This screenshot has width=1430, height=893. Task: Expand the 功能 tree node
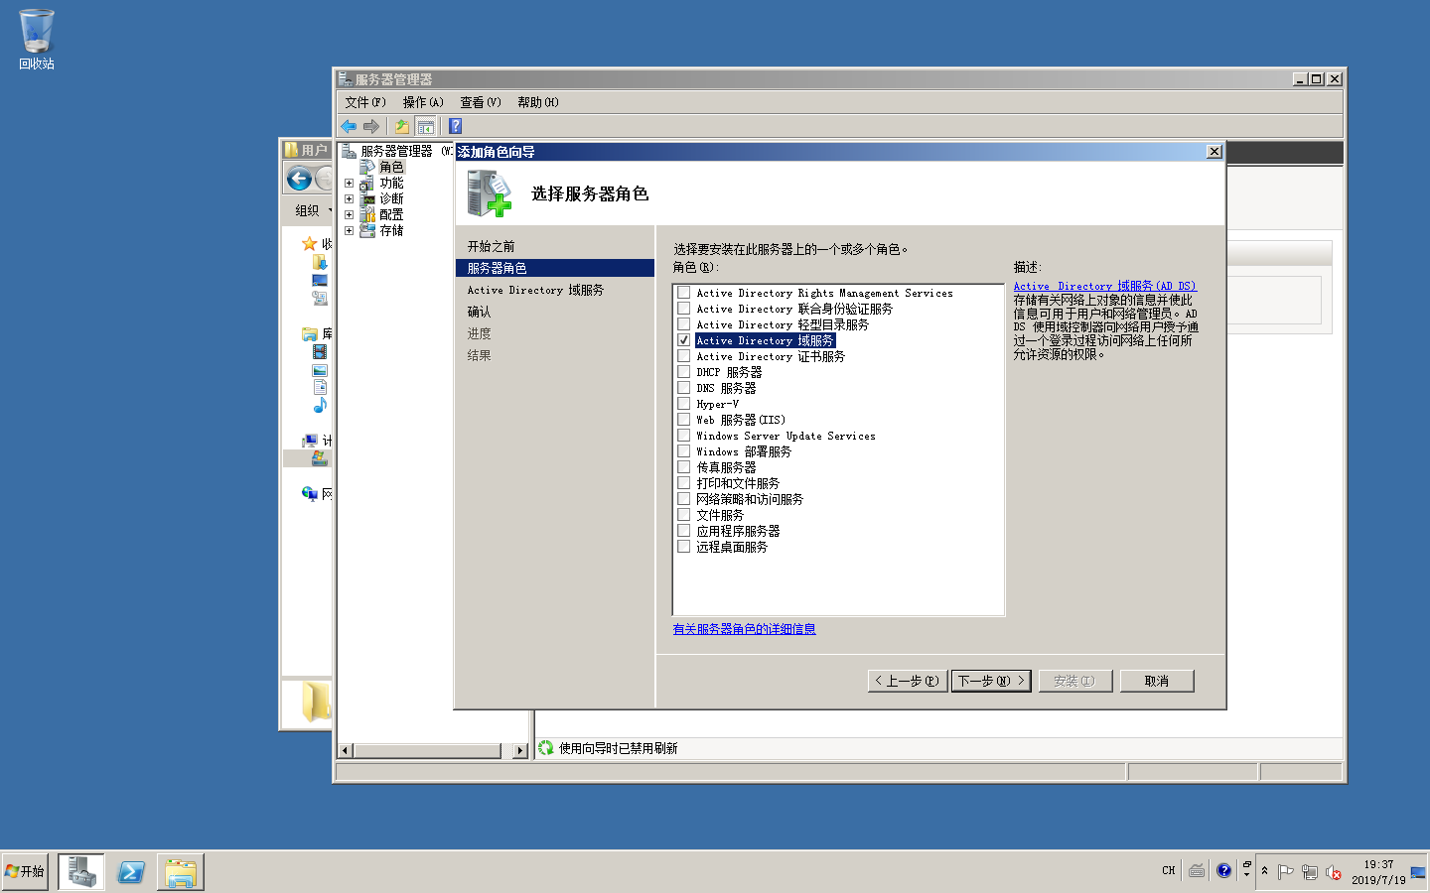[349, 183]
